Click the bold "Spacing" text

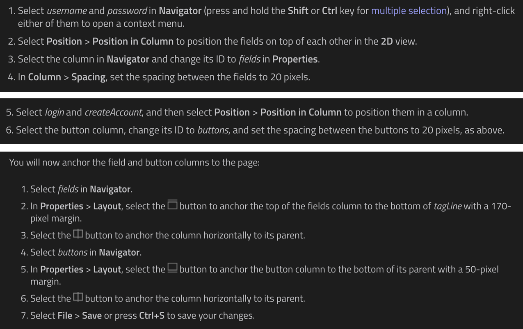pyautogui.click(x=88, y=77)
